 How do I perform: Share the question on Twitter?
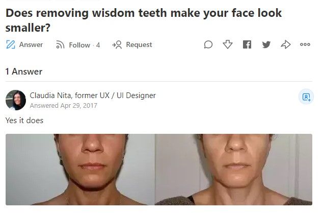tap(266, 45)
